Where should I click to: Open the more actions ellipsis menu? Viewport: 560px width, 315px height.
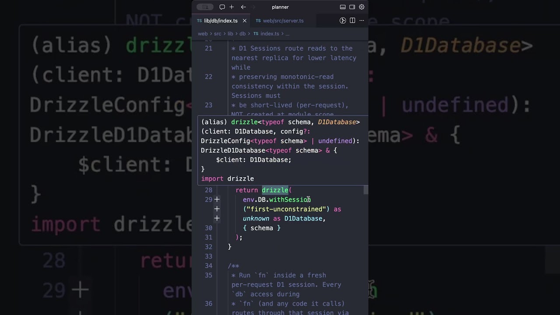[x=362, y=21]
